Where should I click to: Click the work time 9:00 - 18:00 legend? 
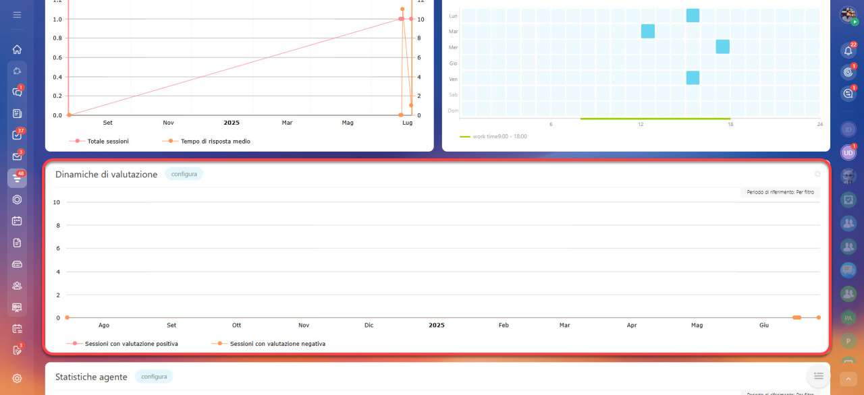(x=493, y=136)
